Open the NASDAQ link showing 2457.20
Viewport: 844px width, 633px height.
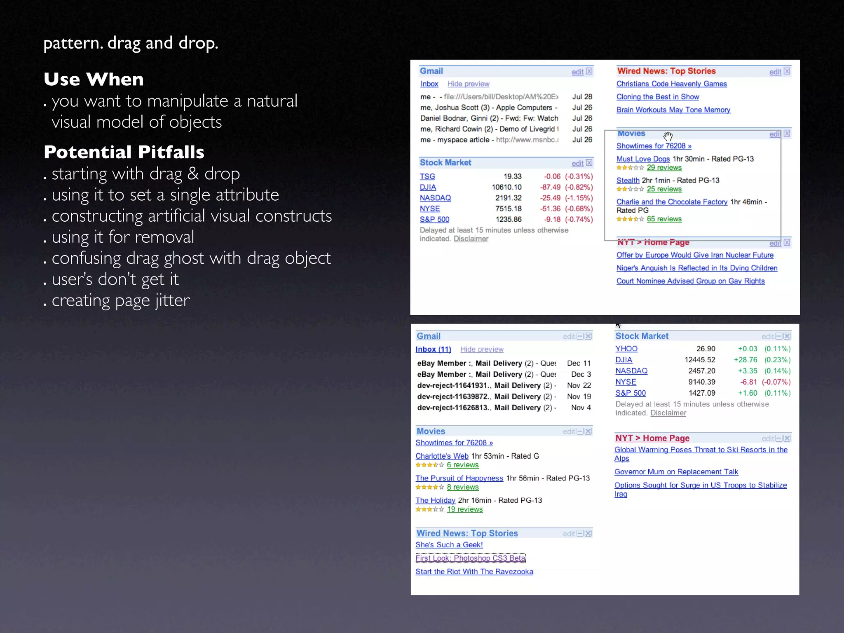(631, 371)
